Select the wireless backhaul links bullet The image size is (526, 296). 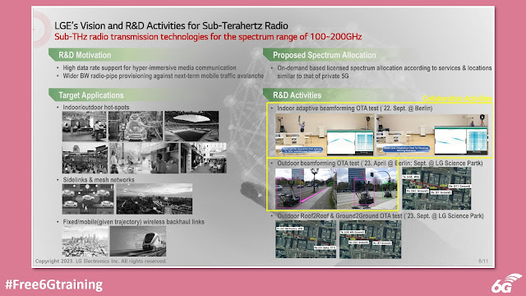coord(133,222)
